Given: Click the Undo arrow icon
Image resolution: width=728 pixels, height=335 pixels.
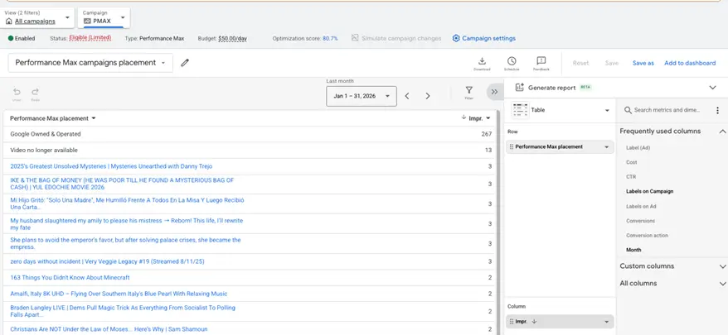Looking at the screenshot, I should [x=17, y=92].
